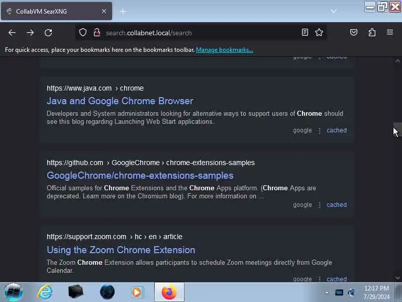
Task: Close the CollabVM SearXNG tab
Action: 104,11
